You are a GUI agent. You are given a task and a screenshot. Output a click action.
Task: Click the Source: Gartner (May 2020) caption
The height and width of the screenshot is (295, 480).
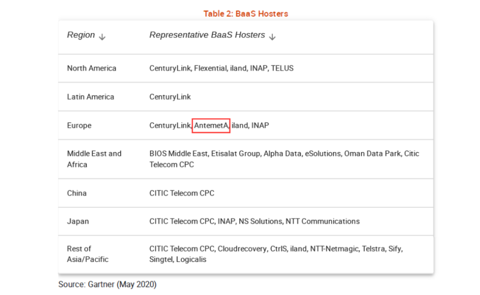point(107,284)
